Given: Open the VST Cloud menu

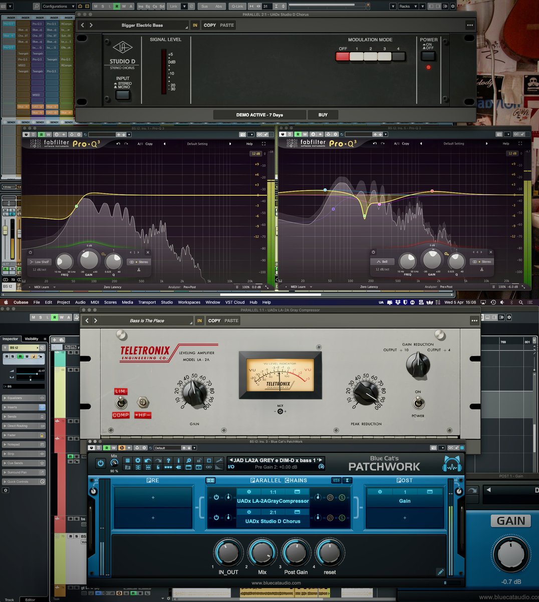Looking at the screenshot, I should (x=235, y=303).
